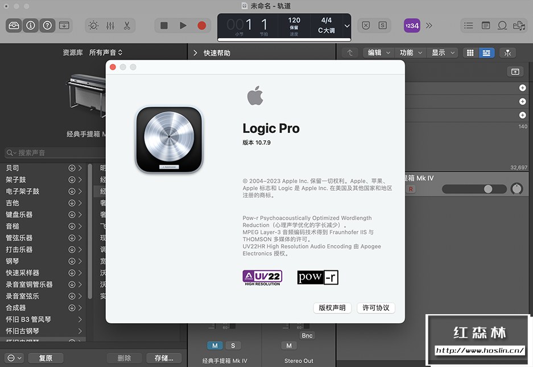Screen dimensions: 533x367
Task: Switch to the blue list view icon
Action: [x=486, y=53]
